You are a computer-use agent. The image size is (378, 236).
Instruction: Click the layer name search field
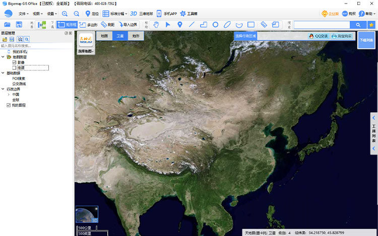point(37,46)
